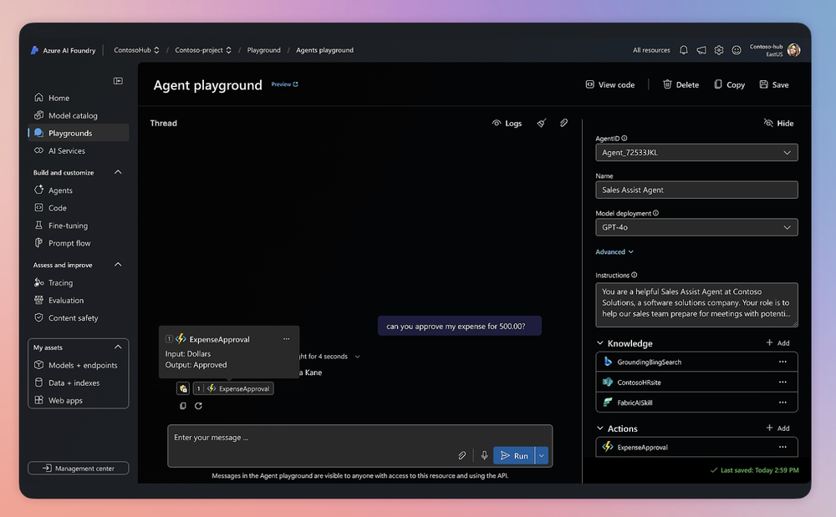836x517 pixels.
Task: Select Playgrounds in sidebar
Action: tap(79, 133)
